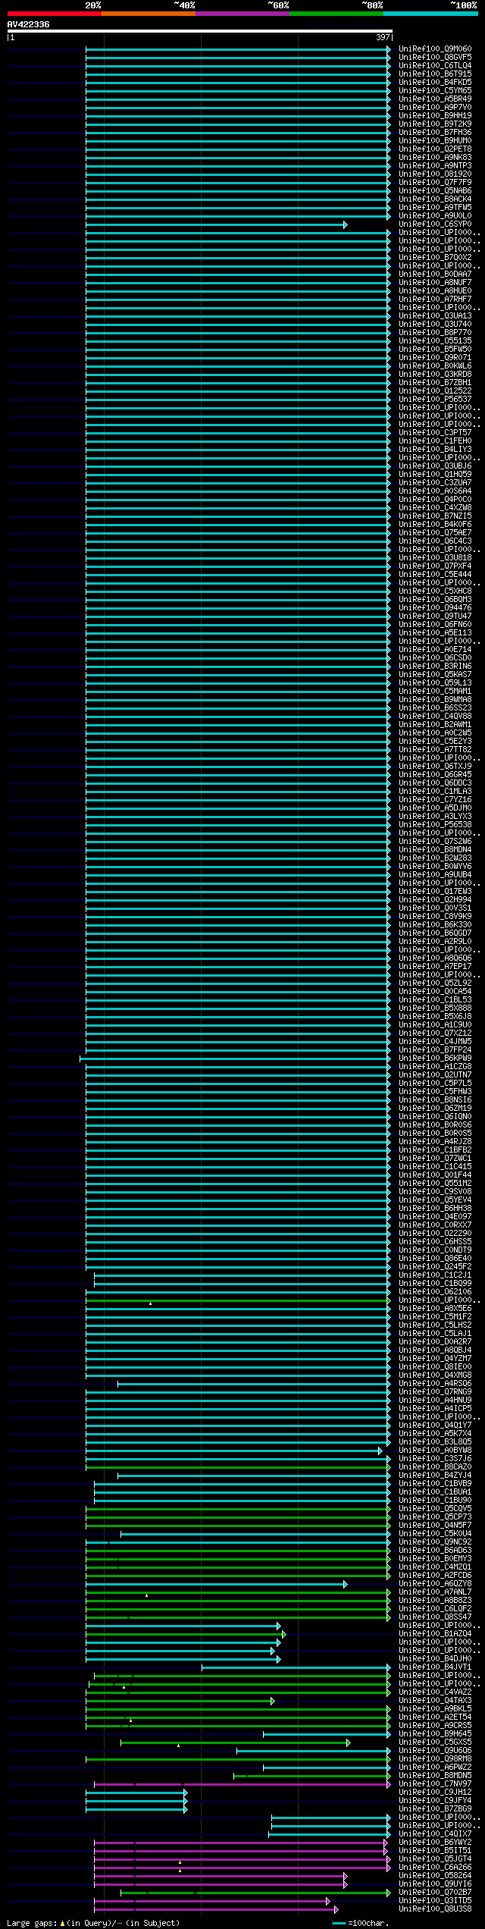The width and height of the screenshot is (485, 1929).
Task: Click the query end position 397
Action: [383, 37]
